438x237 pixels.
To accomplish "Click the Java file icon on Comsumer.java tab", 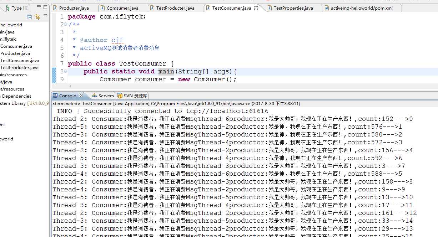I will coord(103,8).
